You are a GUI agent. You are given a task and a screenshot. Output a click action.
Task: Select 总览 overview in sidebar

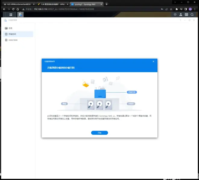(x=18, y=28)
